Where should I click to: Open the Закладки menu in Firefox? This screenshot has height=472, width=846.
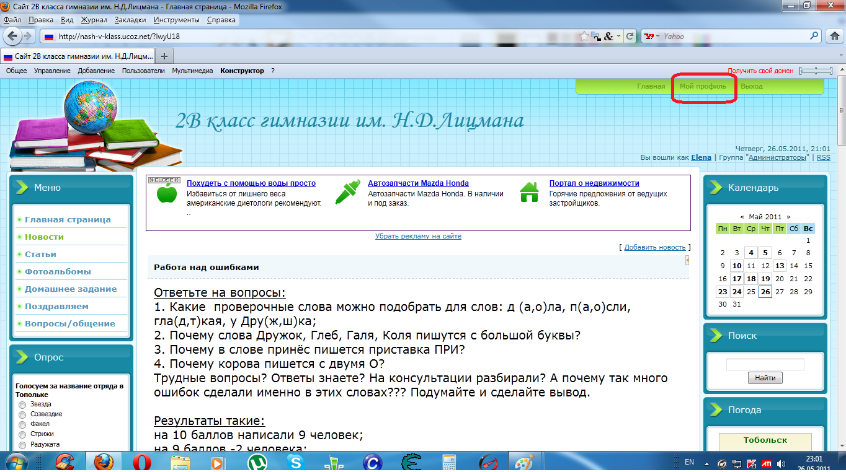[x=130, y=20]
